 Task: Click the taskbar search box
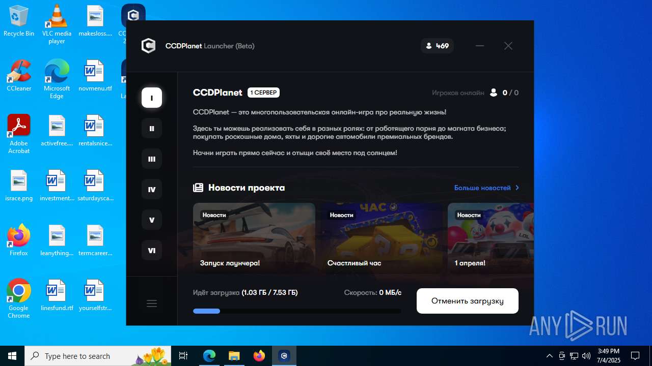(99, 356)
